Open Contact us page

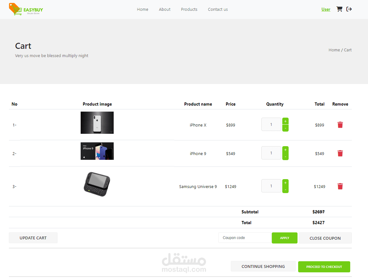click(x=217, y=10)
